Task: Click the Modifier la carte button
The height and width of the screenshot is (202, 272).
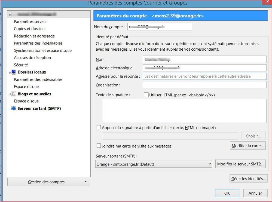Action: [x=247, y=146]
